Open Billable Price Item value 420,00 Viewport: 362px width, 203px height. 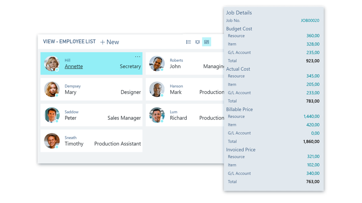point(313,125)
